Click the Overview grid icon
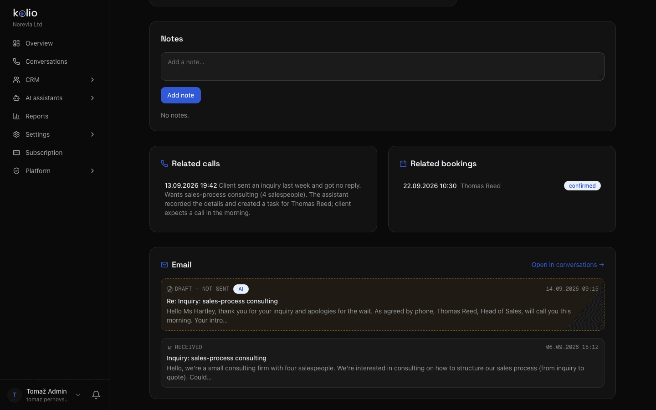 point(16,43)
